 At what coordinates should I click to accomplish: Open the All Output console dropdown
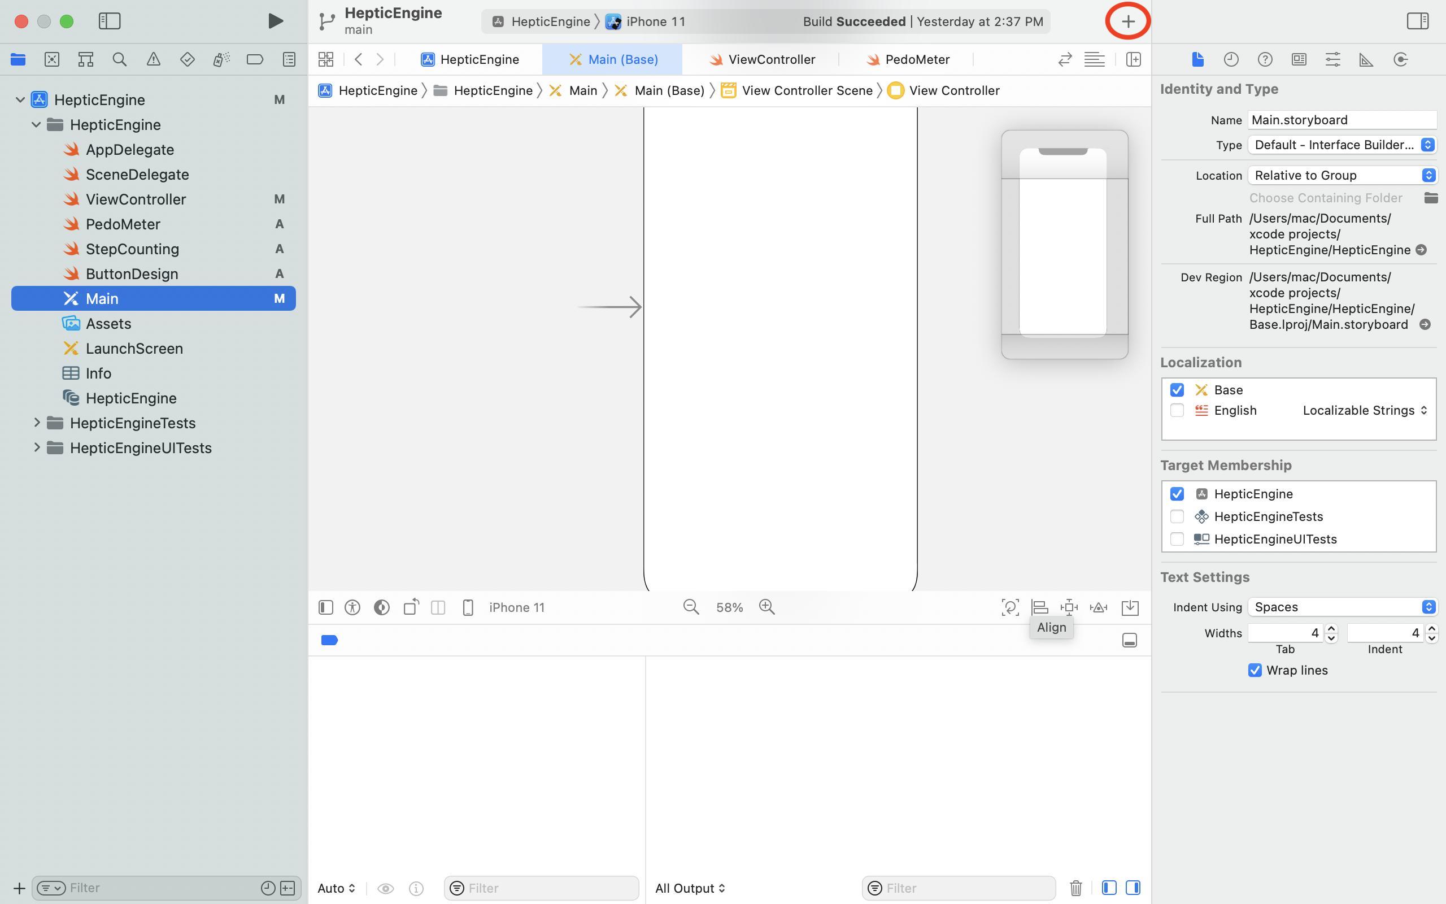690,888
